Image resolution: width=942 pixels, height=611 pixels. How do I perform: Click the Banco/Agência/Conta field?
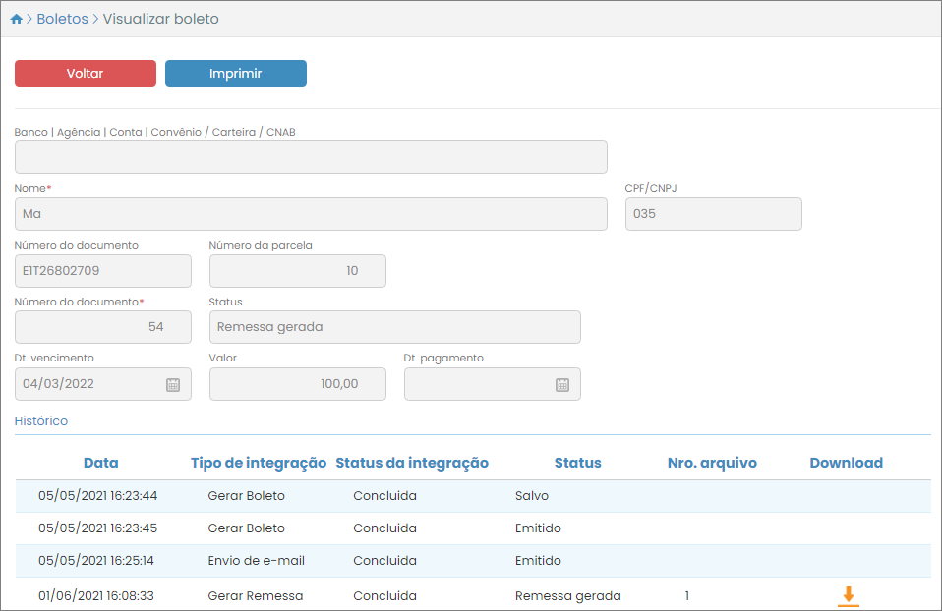point(311,157)
